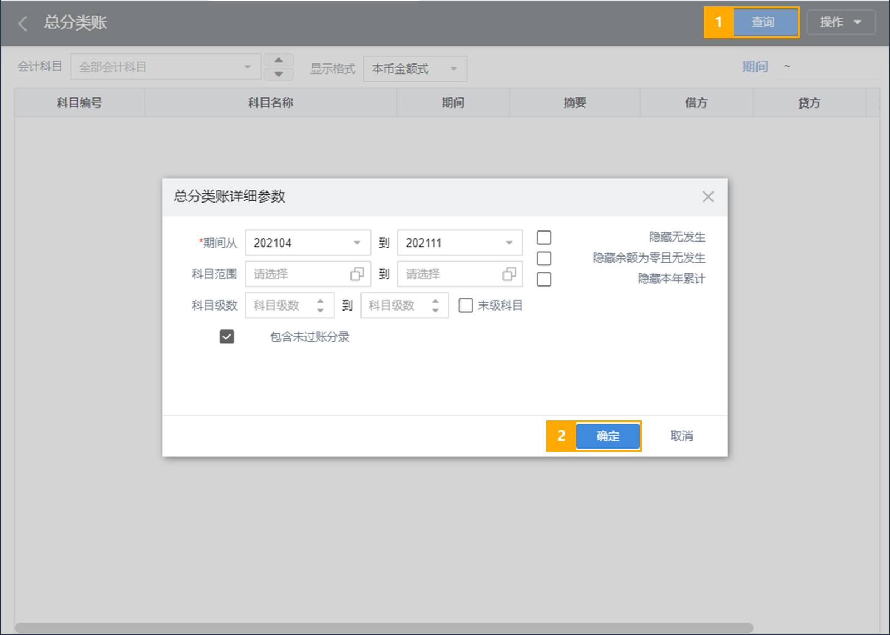The width and height of the screenshot is (890, 635).
Task: Adjust the ending 科目级数 stepper
Action: click(x=435, y=305)
